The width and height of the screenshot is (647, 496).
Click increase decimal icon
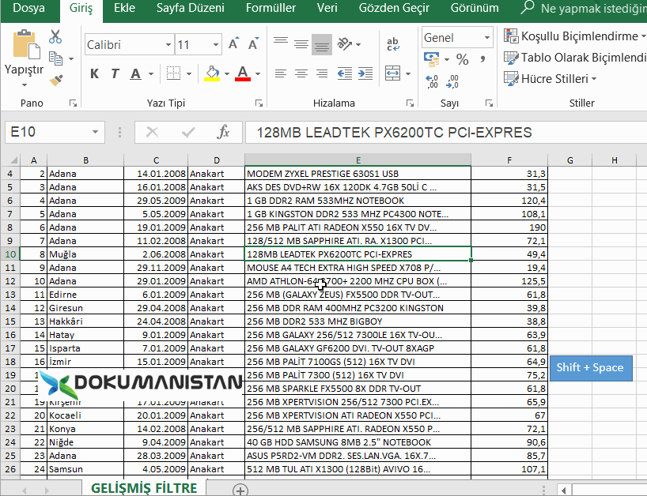(432, 81)
